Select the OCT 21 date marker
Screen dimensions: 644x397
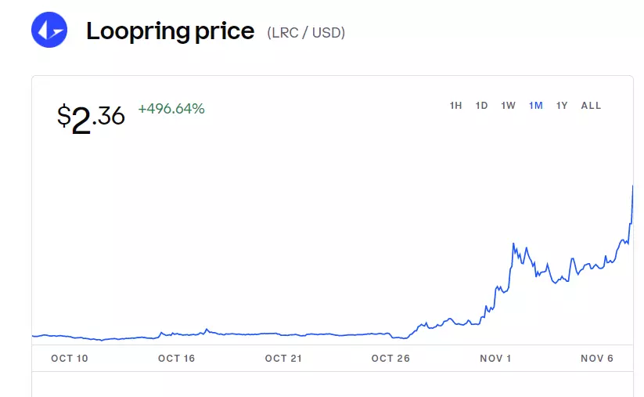click(283, 359)
